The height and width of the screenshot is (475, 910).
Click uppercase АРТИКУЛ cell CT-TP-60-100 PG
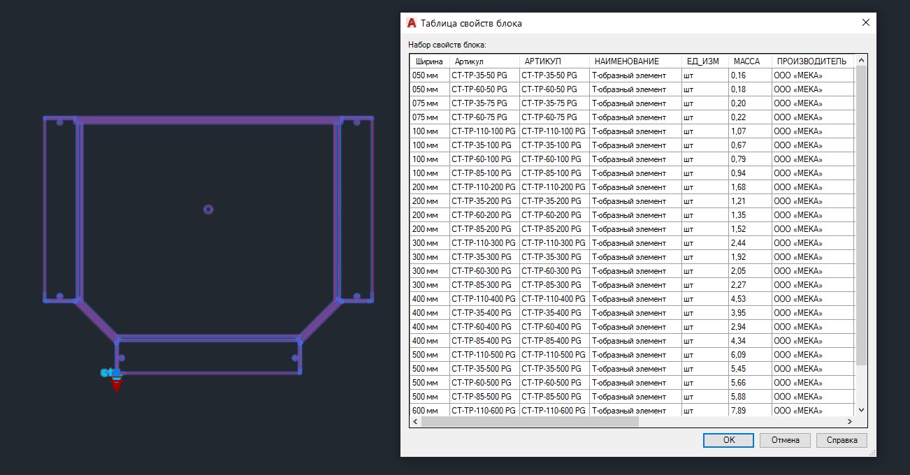tap(554, 159)
